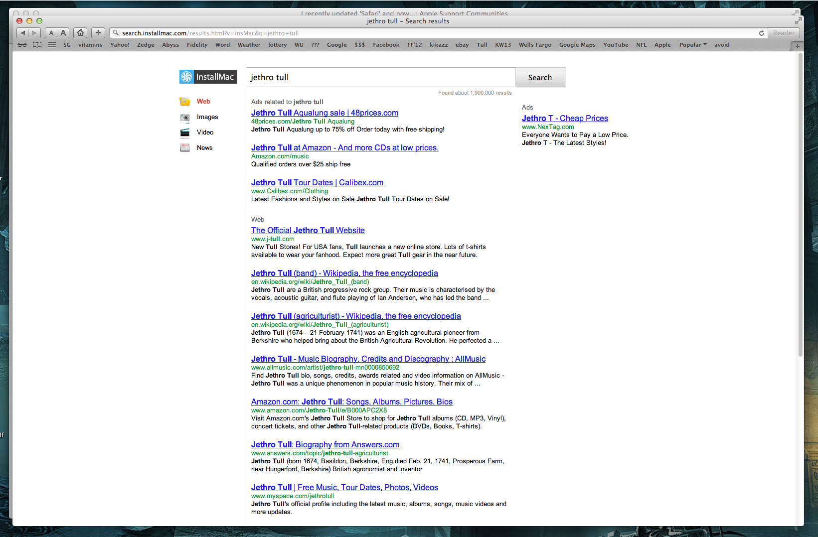Viewport: 818px width, 537px height.
Task: Open the lottery bookmark
Action: point(278,45)
